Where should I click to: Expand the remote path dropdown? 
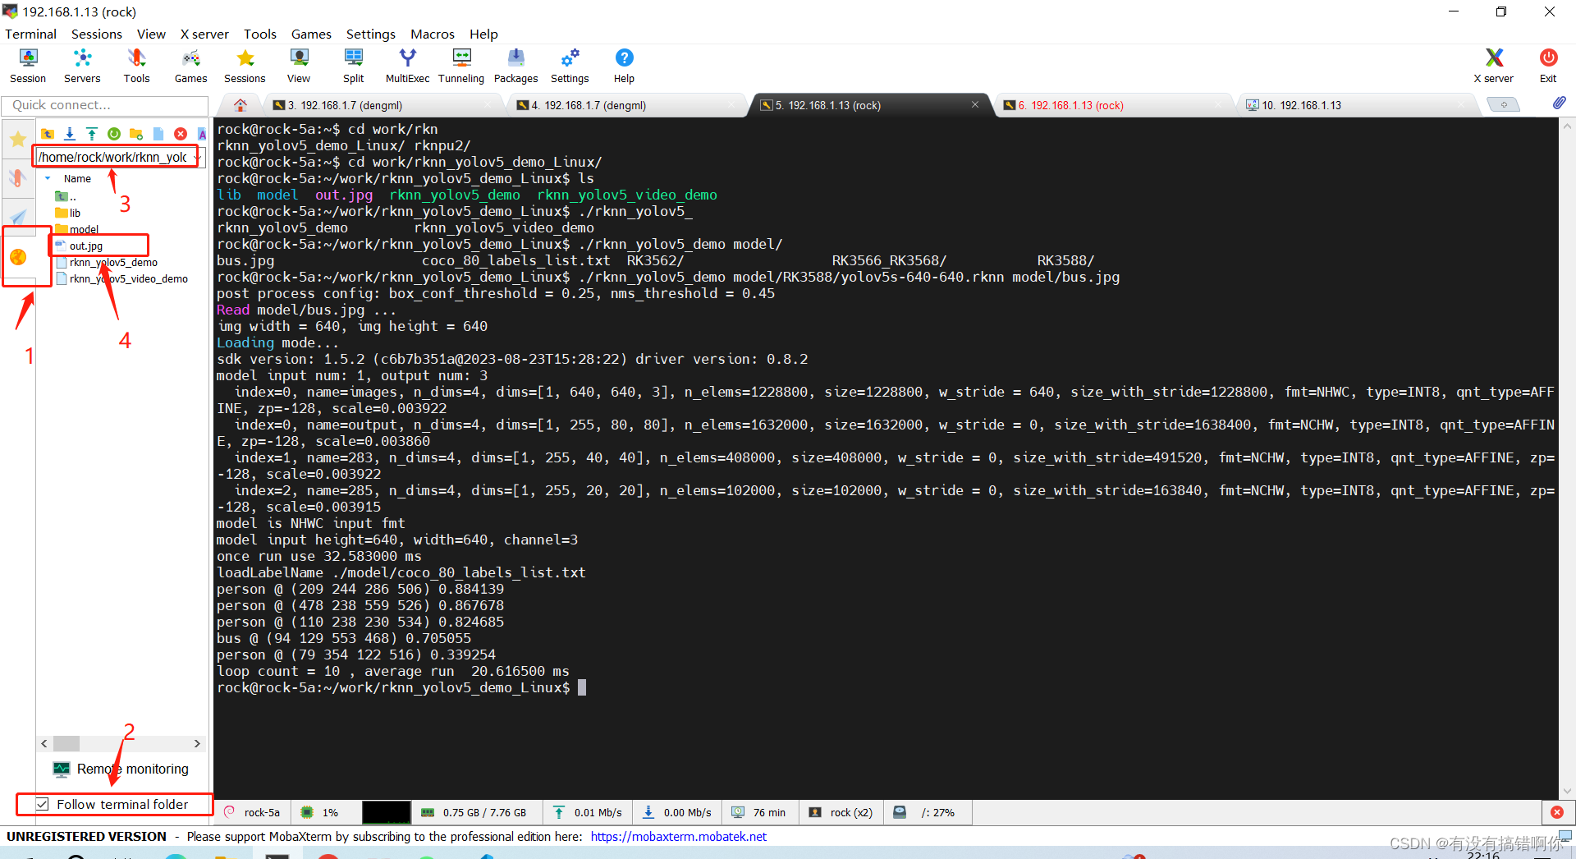198,157
